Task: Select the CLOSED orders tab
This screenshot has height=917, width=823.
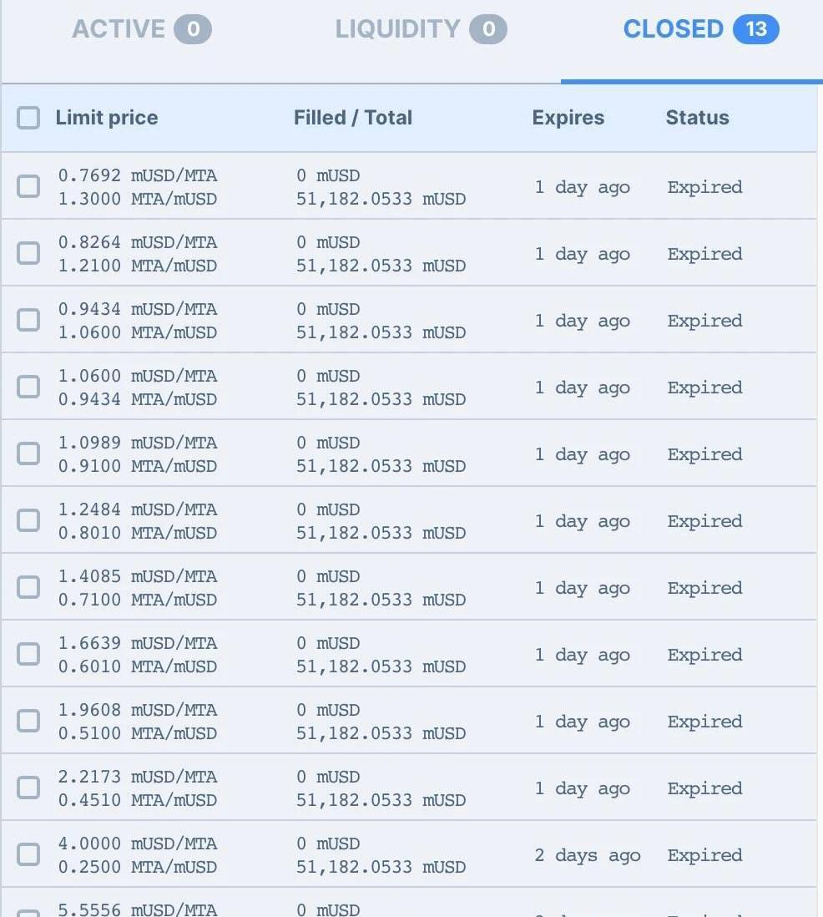Action: [x=699, y=29]
